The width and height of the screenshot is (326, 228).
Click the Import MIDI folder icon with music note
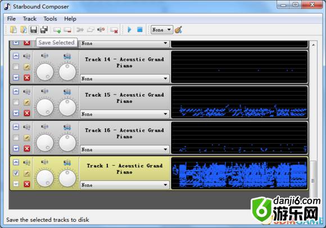point(24,30)
